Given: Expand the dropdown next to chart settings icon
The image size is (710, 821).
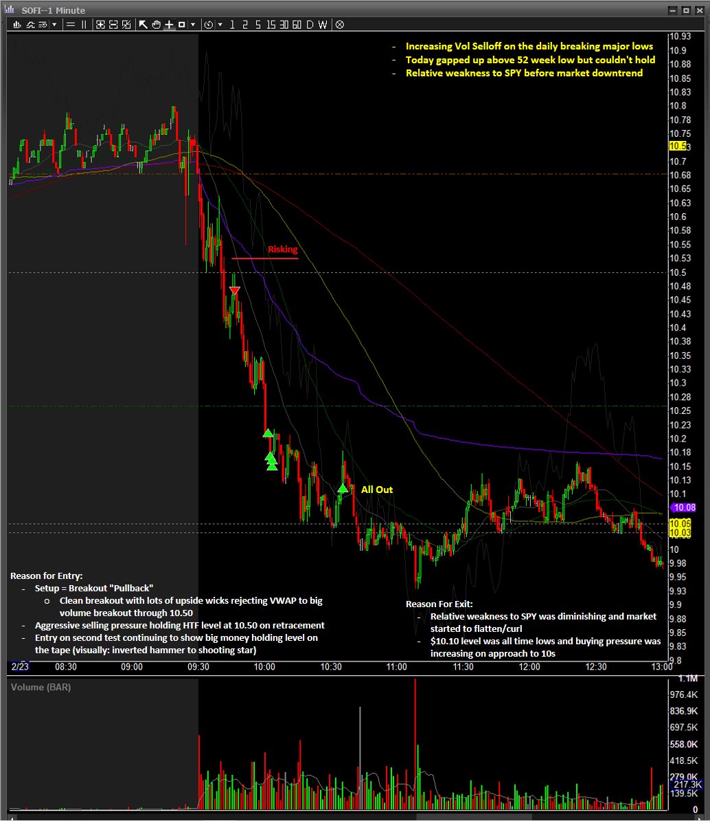Looking at the screenshot, I should point(54,25).
